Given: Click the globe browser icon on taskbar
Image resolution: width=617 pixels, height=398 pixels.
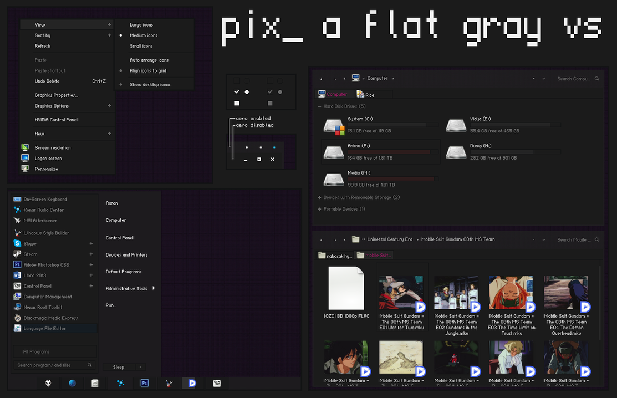Looking at the screenshot, I should point(72,382).
